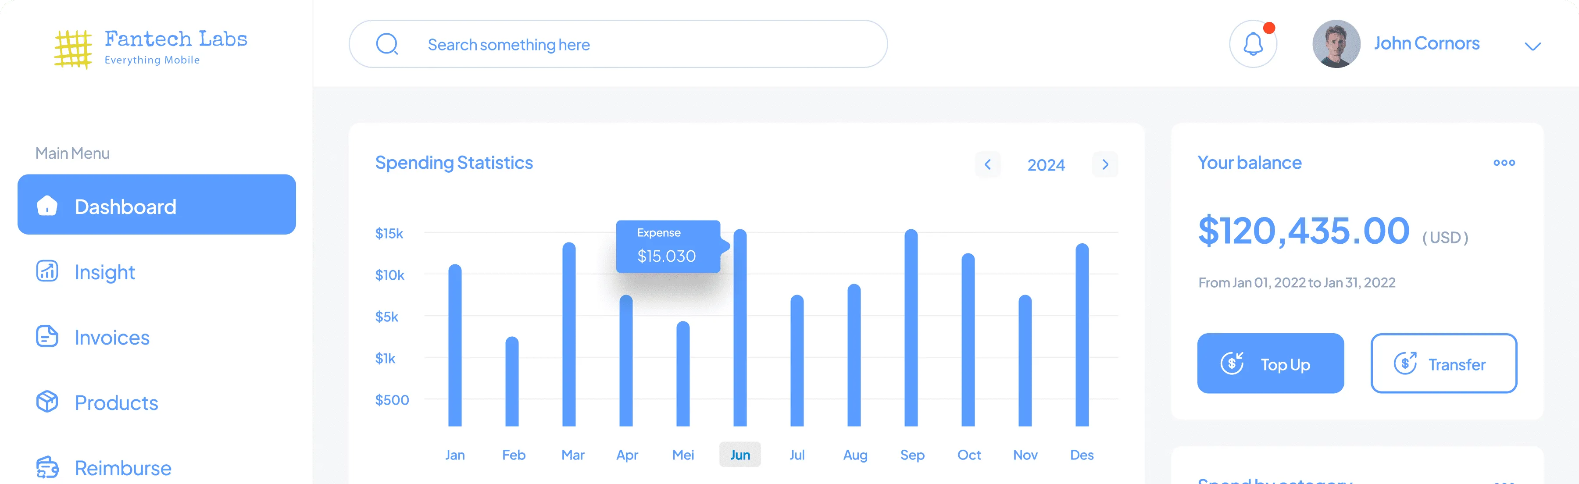Viewport: 1579px width, 484px height.
Task: Click the Jan month label
Action: pos(455,455)
